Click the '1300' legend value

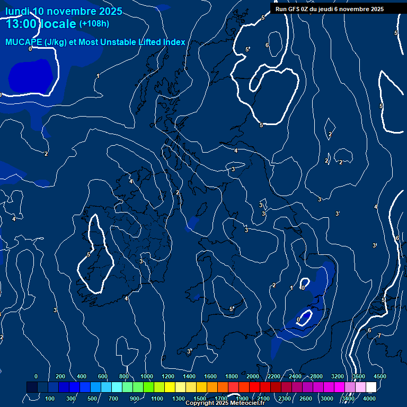pyautogui.click(x=179, y=399)
